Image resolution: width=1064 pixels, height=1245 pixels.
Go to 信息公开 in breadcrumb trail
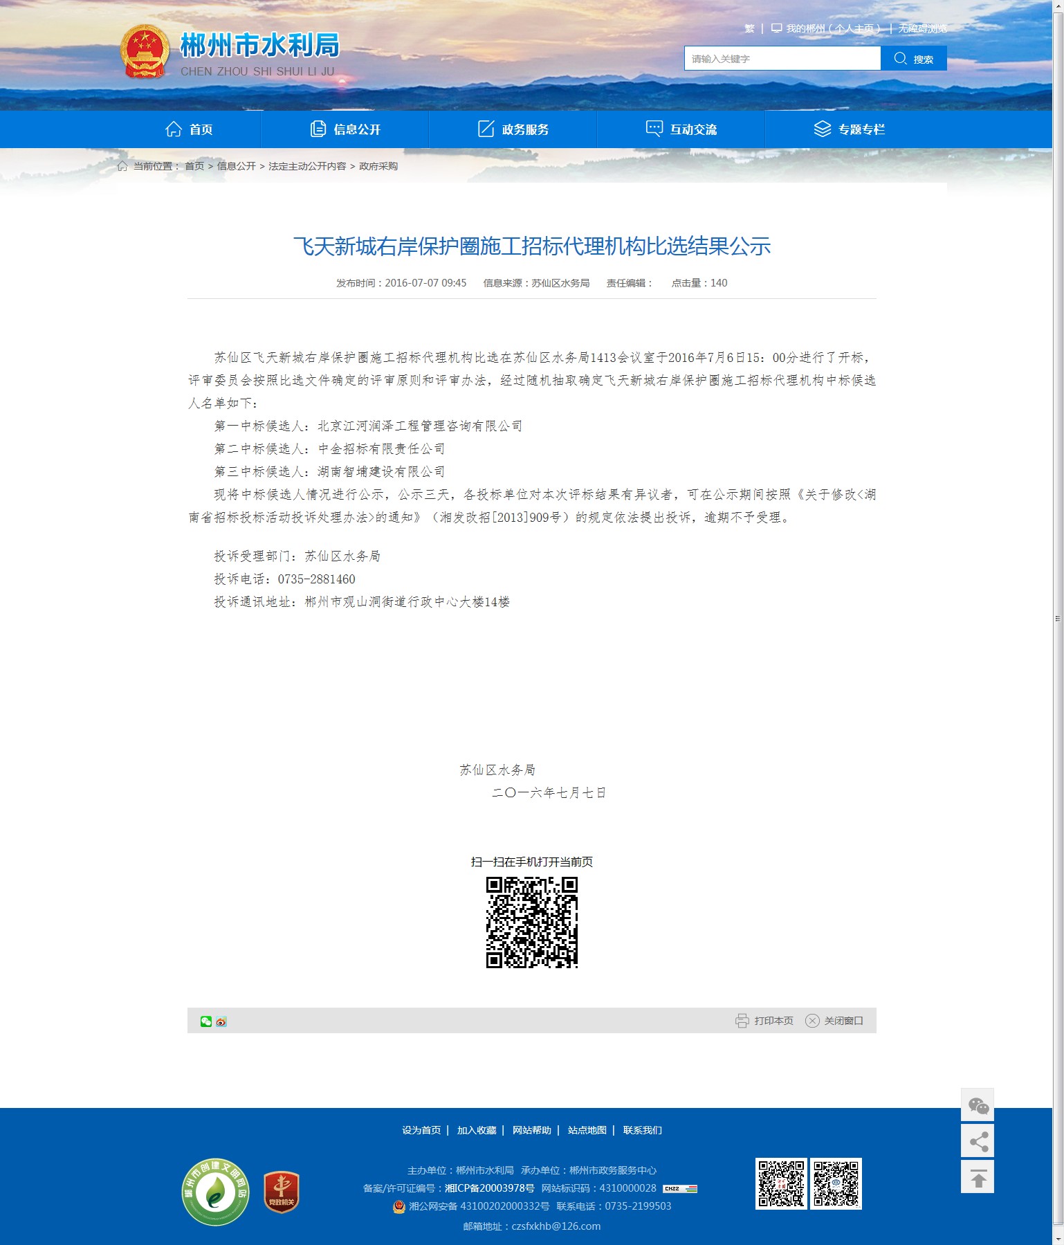[237, 166]
